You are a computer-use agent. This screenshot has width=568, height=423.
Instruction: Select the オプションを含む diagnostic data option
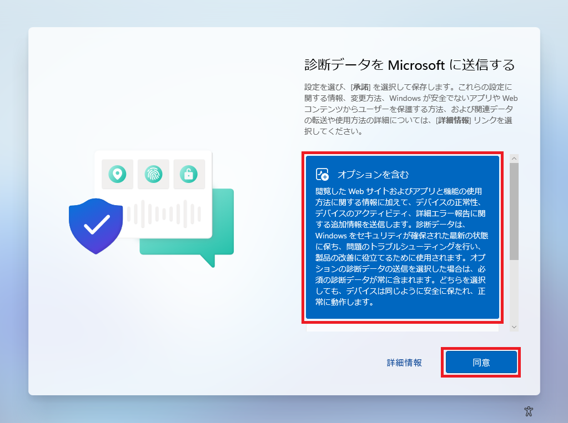(403, 237)
